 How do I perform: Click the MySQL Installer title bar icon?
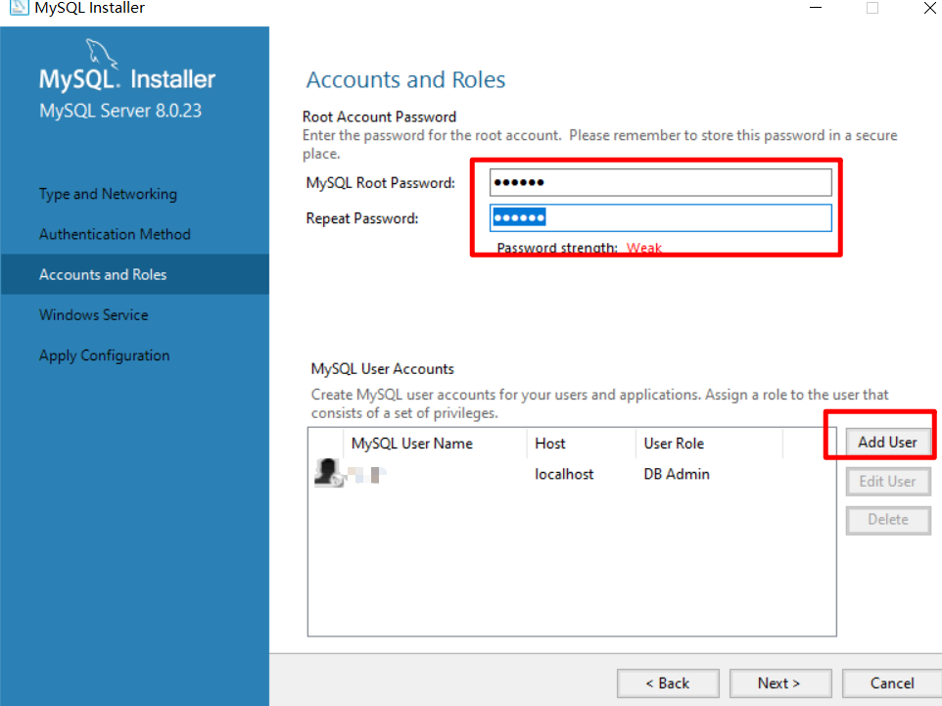tap(20, 7)
